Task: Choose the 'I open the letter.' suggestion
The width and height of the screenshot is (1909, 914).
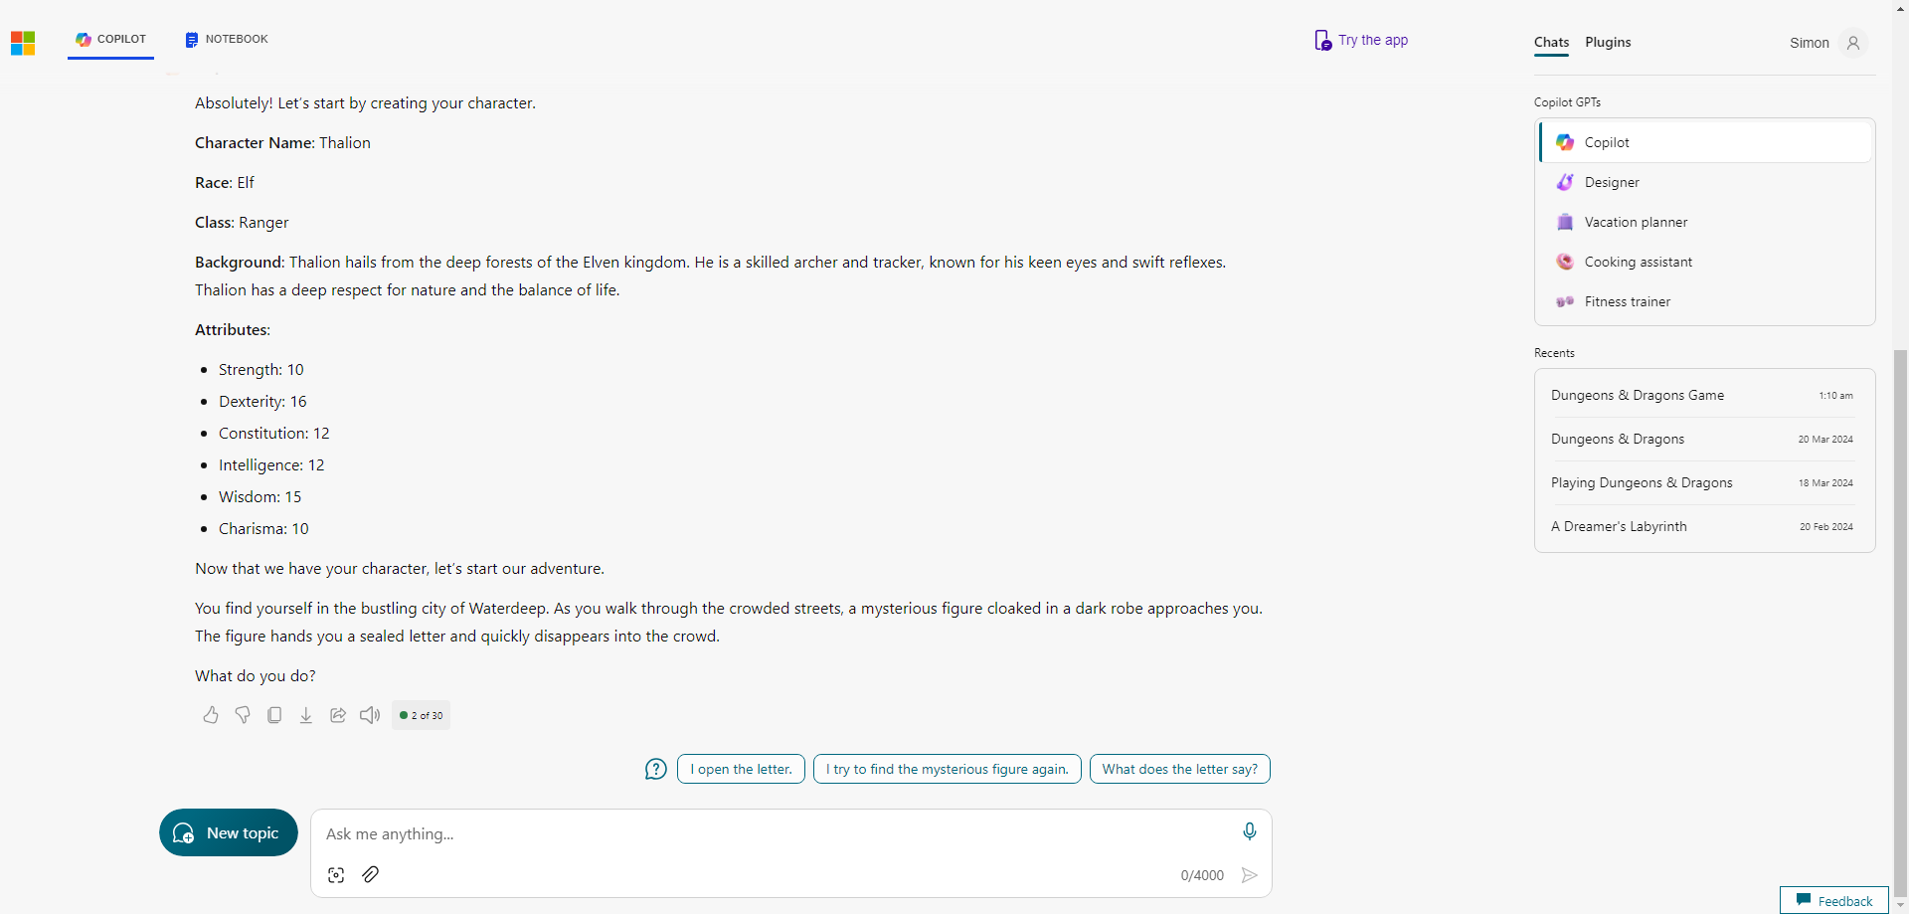Action: click(741, 769)
